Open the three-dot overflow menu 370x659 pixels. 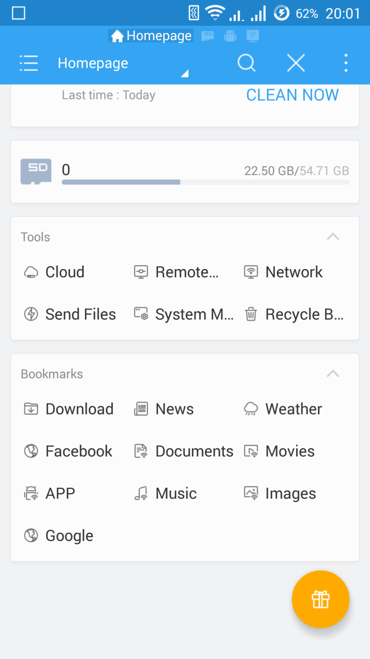point(346,63)
